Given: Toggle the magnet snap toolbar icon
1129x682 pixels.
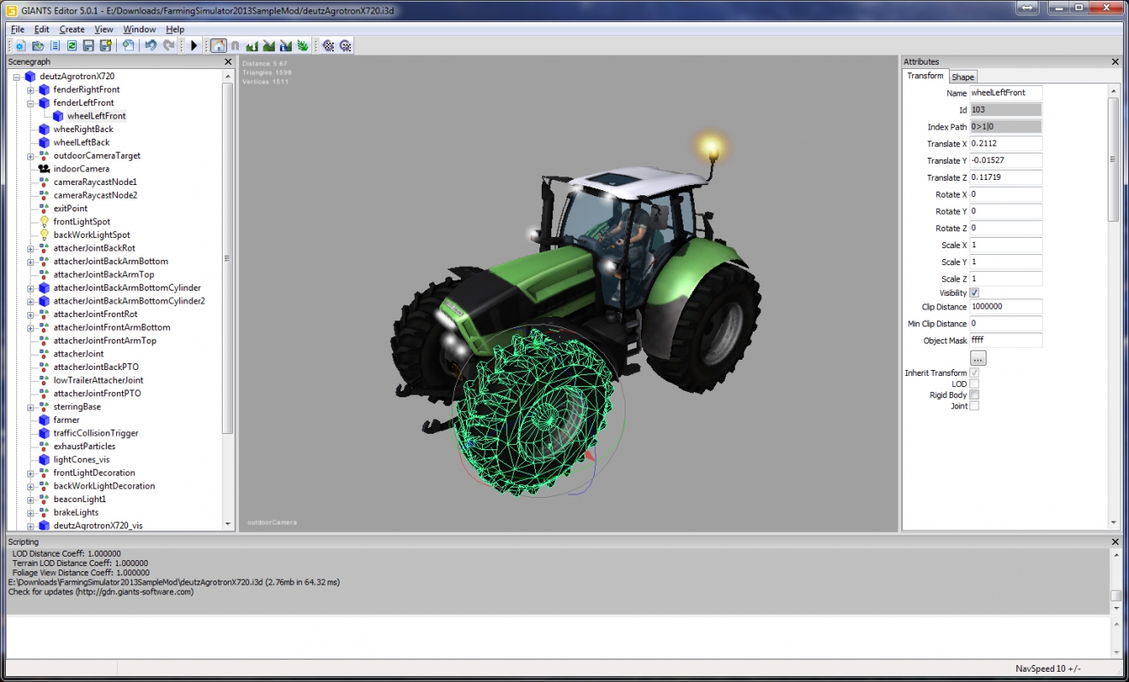Looking at the screenshot, I should coord(236,45).
